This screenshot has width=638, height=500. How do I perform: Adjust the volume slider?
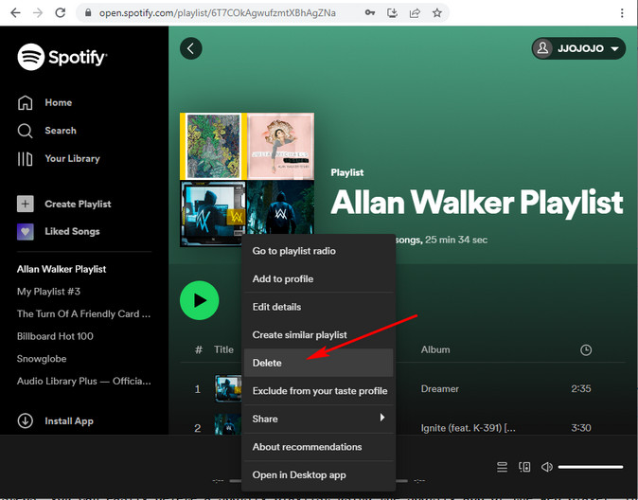click(591, 467)
